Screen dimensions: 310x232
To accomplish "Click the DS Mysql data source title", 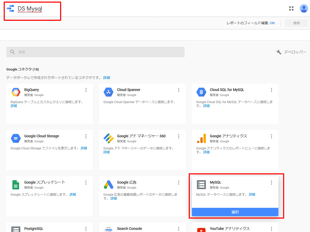I will click(x=30, y=9).
